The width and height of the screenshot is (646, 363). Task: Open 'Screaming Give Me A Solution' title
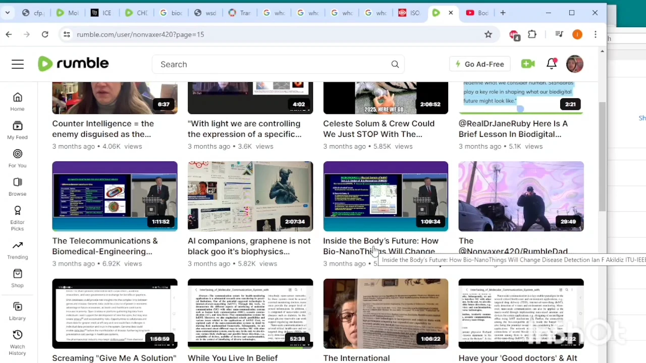pyautogui.click(x=114, y=358)
